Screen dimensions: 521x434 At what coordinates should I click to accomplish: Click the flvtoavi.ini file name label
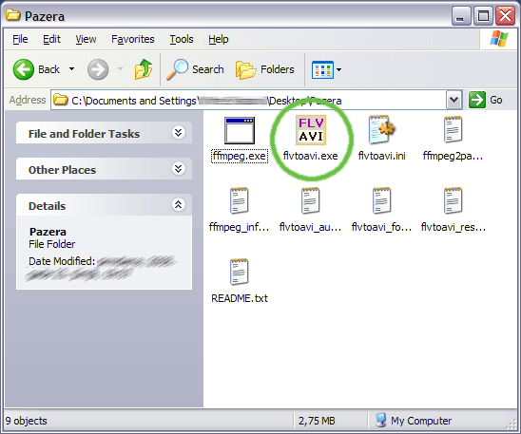click(x=381, y=156)
